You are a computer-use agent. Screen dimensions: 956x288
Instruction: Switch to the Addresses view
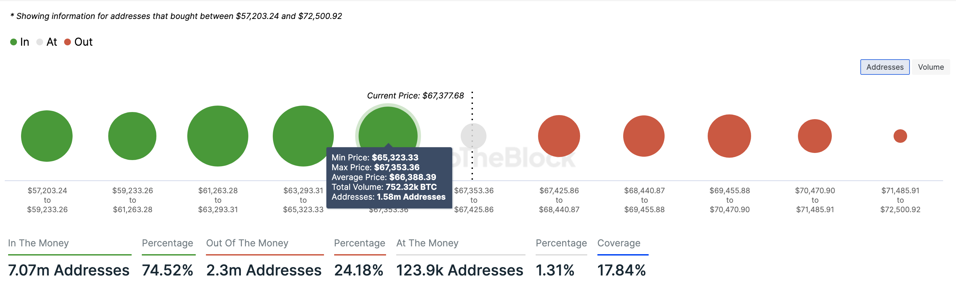point(884,67)
